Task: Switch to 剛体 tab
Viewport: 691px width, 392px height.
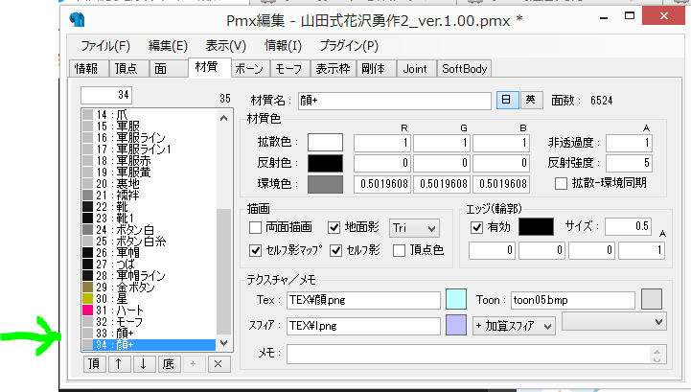Action: pos(377,69)
